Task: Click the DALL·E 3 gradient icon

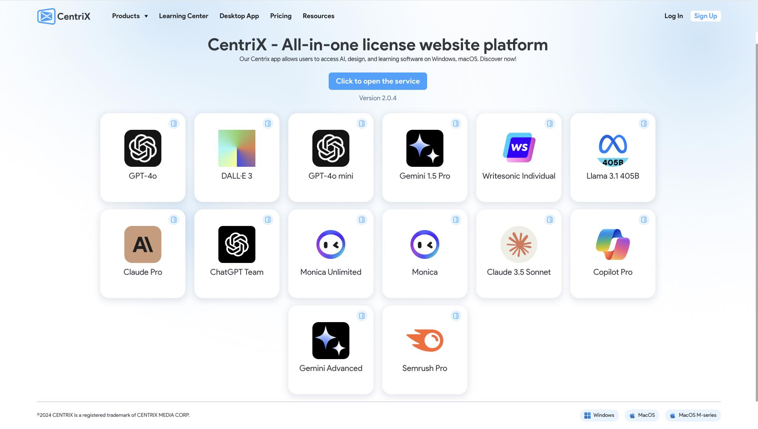Action: [237, 148]
